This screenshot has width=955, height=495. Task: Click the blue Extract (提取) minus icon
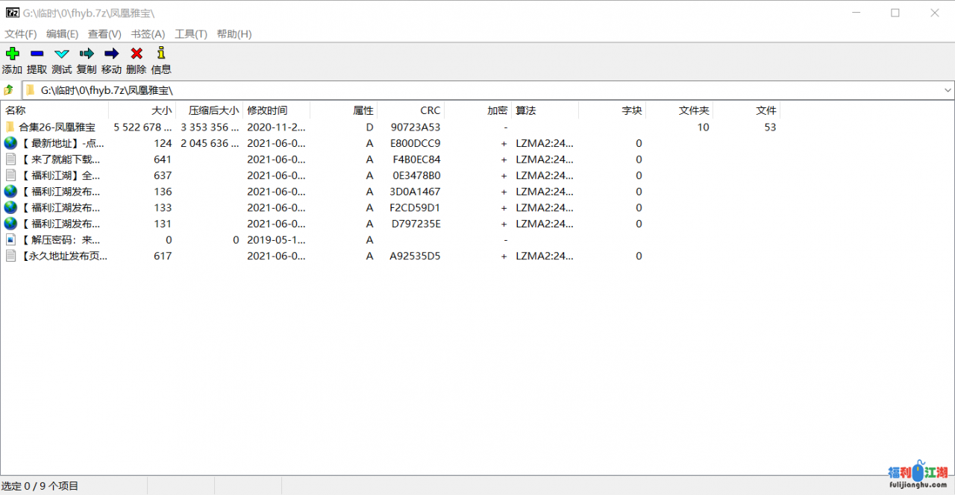pos(37,54)
